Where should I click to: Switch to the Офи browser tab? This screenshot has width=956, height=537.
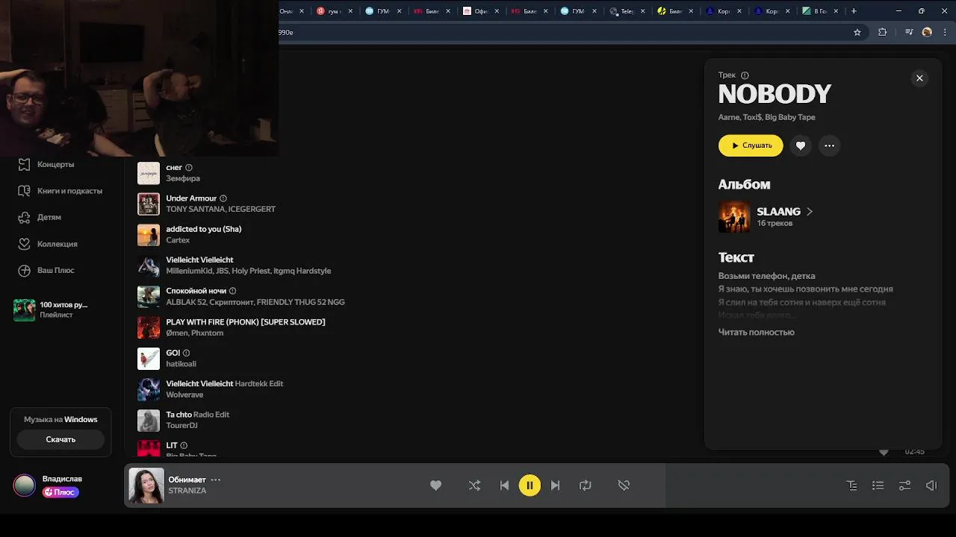coord(482,11)
